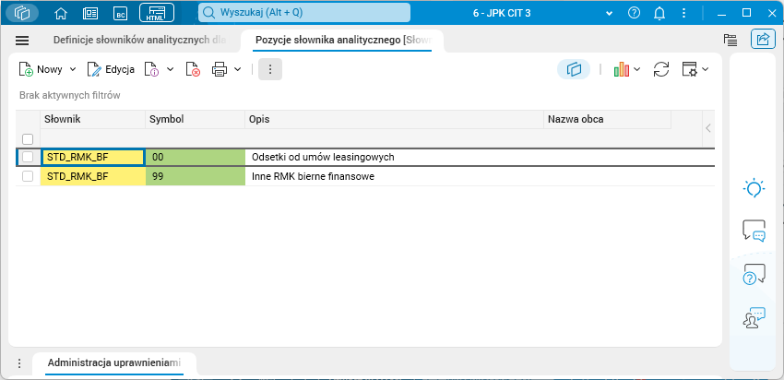The width and height of the screenshot is (784, 380).
Task: Click the help question mark icon
Action: [x=634, y=13]
